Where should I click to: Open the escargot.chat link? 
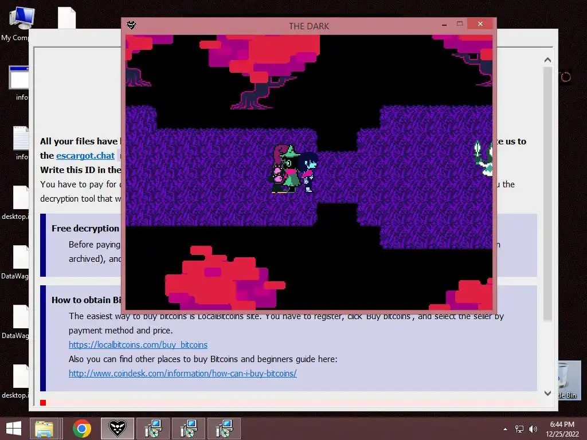point(85,156)
